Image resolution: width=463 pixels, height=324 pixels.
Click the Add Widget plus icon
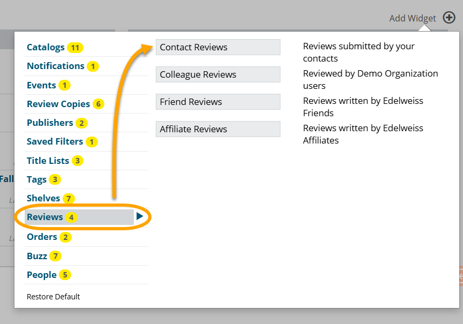pos(449,18)
